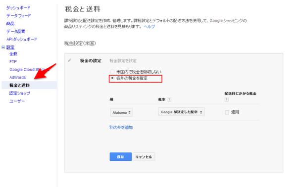This screenshot has height=187, width=297.
Task: Click the 設定 sidebar heading link
Action: 10,47
